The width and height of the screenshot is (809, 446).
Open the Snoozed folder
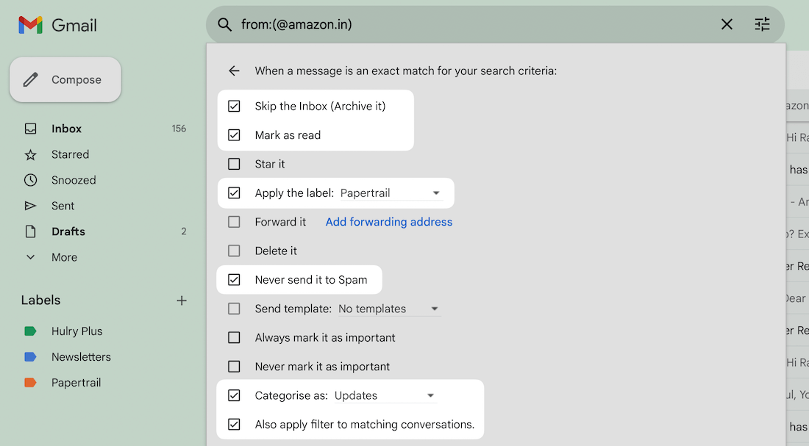[x=74, y=180]
